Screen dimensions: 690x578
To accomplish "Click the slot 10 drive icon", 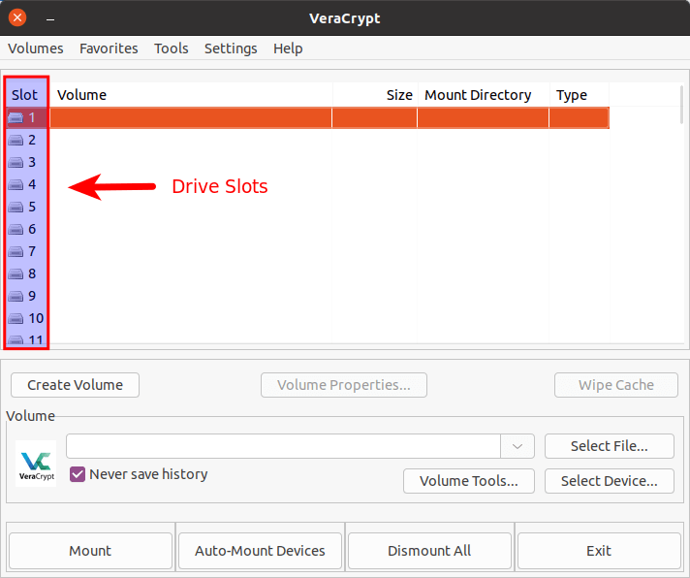I will [x=16, y=318].
